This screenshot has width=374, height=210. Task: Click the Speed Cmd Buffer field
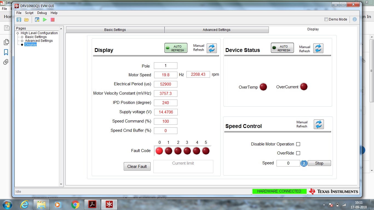coord(166,131)
